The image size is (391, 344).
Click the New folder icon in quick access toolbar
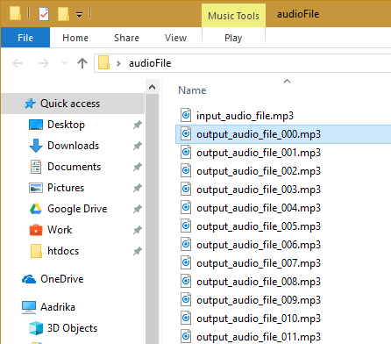click(x=63, y=14)
